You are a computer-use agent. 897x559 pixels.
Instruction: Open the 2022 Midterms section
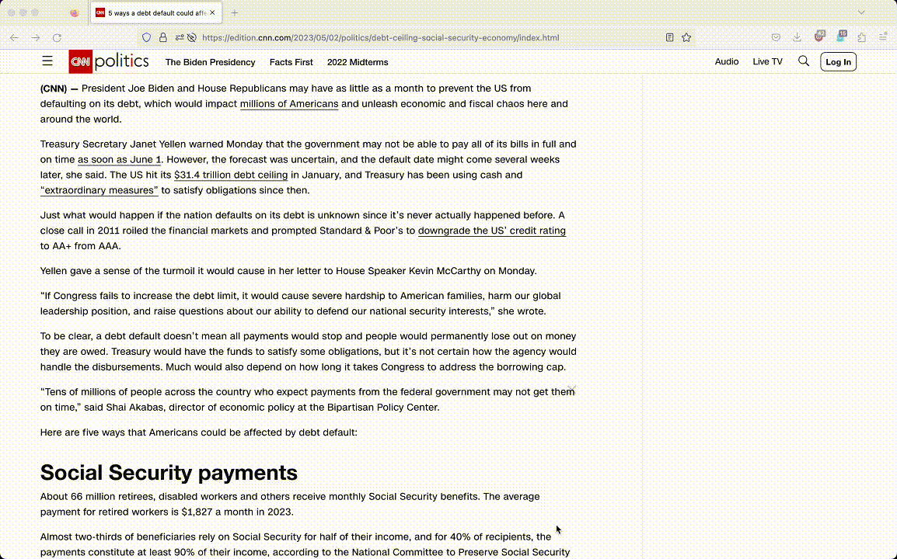coord(358,62)
